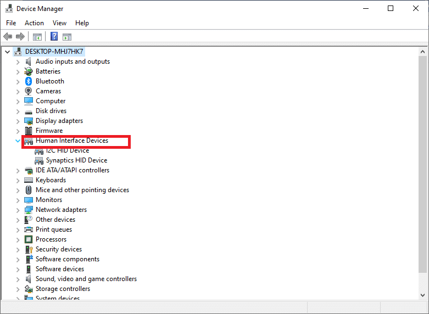Screen dimensions: 429x314
Task: Select the Mice and other pointing devices item
Action: click(x=82, y=190)
